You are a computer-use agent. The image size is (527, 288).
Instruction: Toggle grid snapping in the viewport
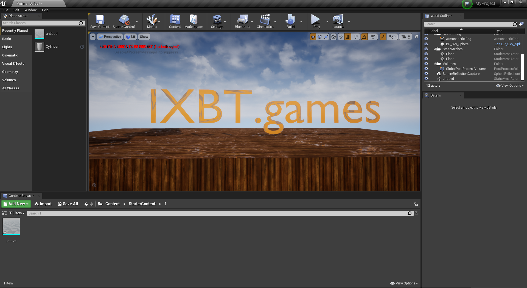pyautogui.click(x=348, y=37)
